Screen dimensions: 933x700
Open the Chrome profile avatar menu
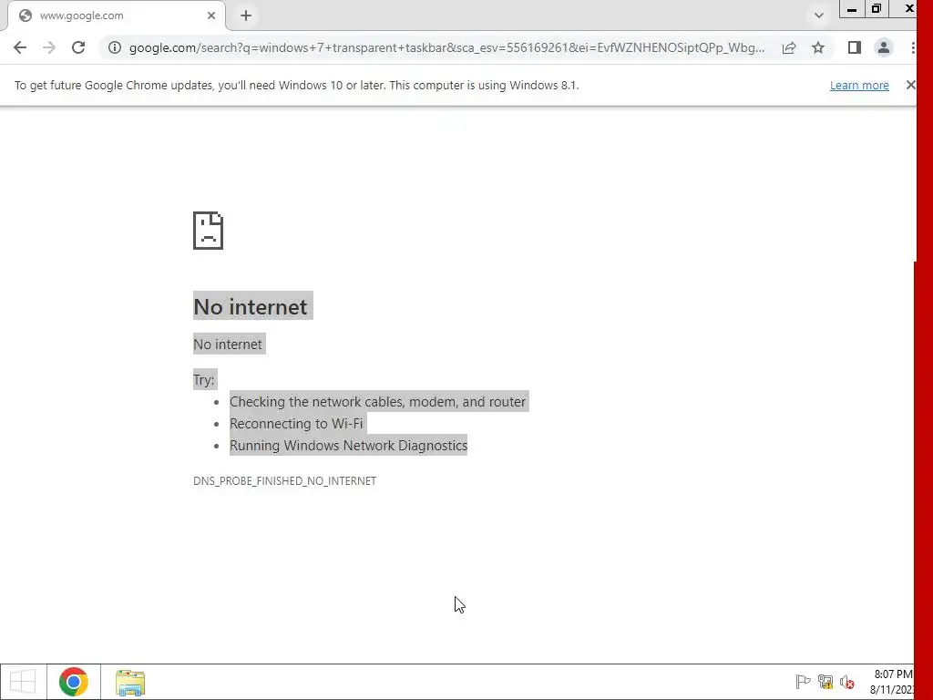pos(884,47)
